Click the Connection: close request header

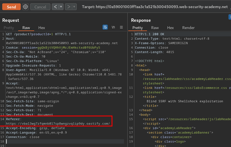point(23,137)
